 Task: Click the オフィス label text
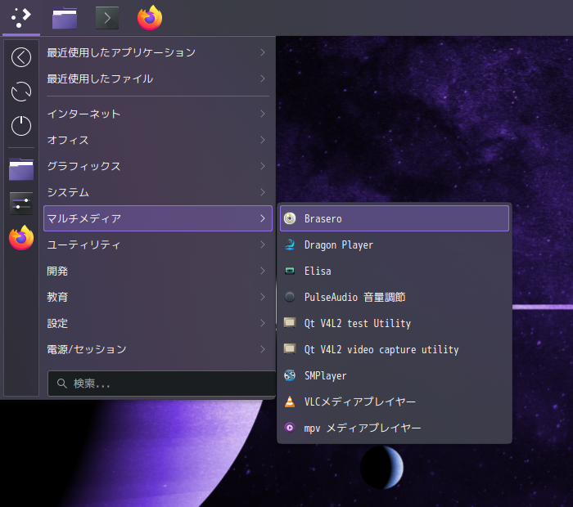click(68, 140)
